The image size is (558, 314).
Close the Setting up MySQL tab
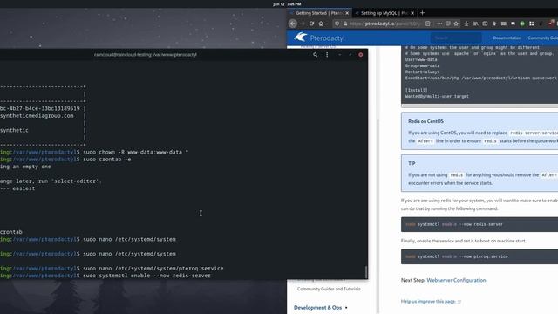(412, 13)
